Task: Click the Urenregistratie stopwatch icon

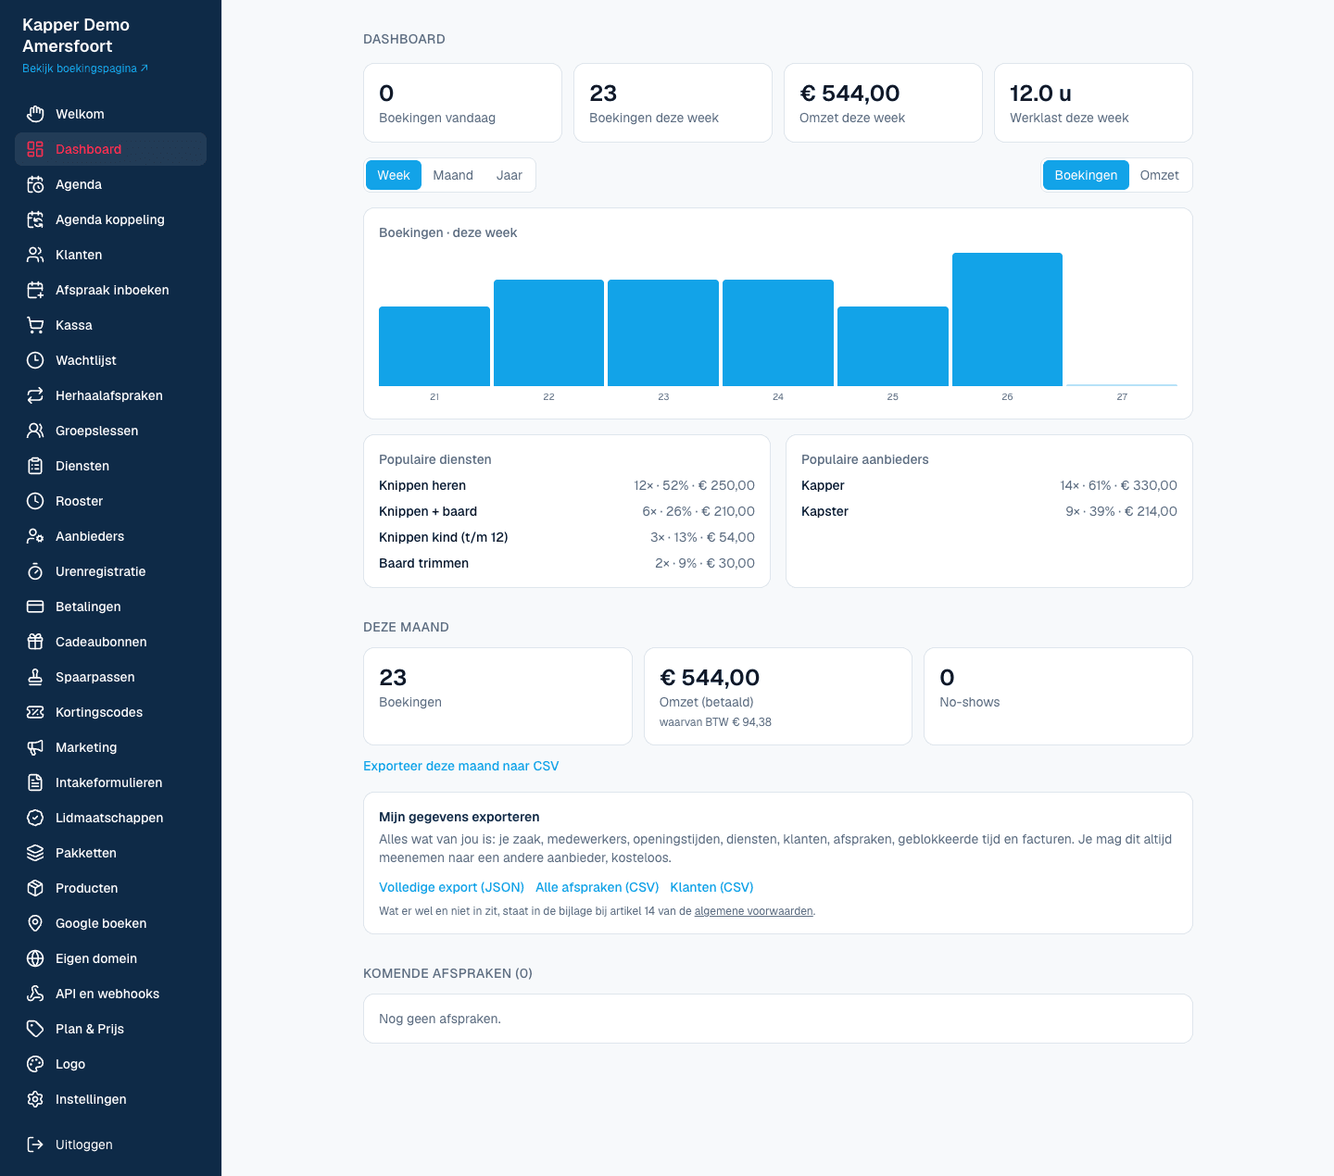Action: tap(35, 571)
